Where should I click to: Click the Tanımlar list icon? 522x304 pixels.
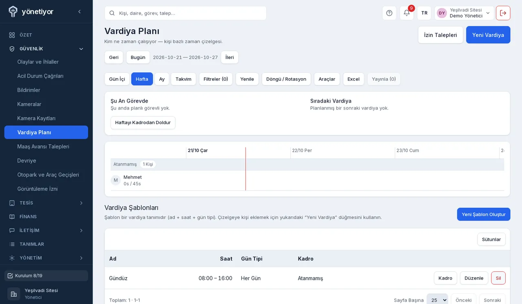[12, 244]
